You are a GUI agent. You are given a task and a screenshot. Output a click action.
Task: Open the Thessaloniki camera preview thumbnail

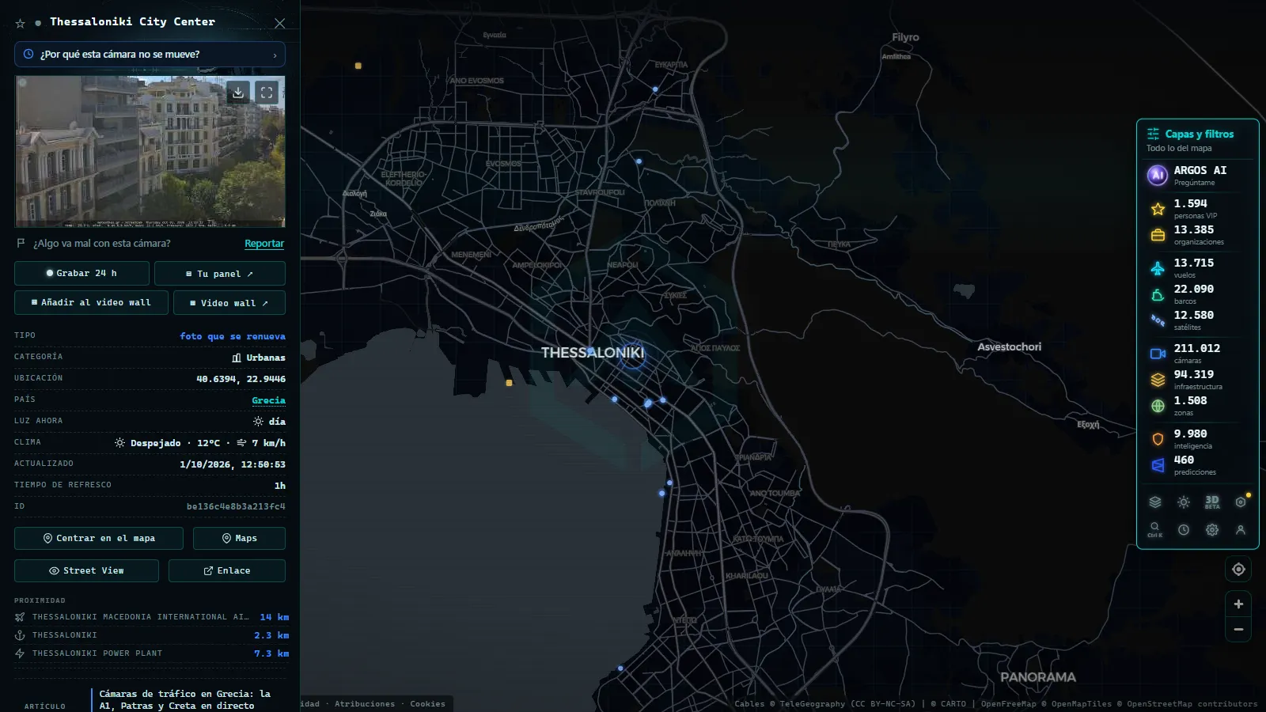(x=150, y=152)
